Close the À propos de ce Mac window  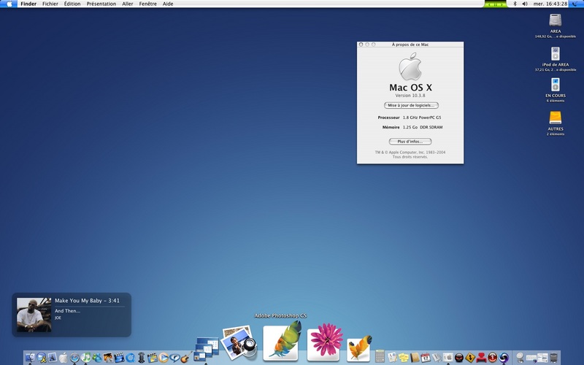point(361,45)
